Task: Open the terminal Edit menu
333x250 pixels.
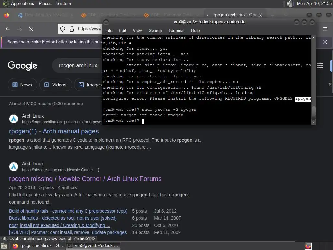Action: point(122,30)
